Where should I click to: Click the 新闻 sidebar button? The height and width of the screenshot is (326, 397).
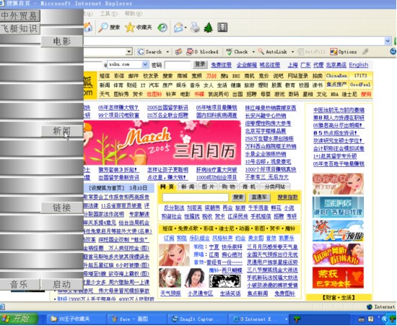tap(62, 131)
